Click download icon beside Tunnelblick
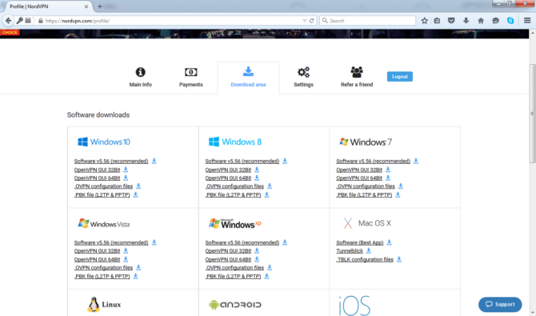536x316 pixels. (369, 250)
